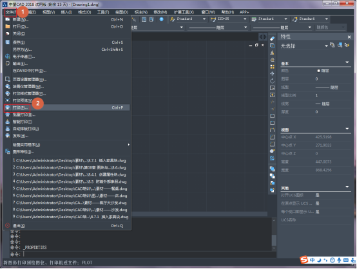The height and width of the screenshot is (269, 357).
Task: Choose the Array tool with yellow squares
Action: (272, 67)
